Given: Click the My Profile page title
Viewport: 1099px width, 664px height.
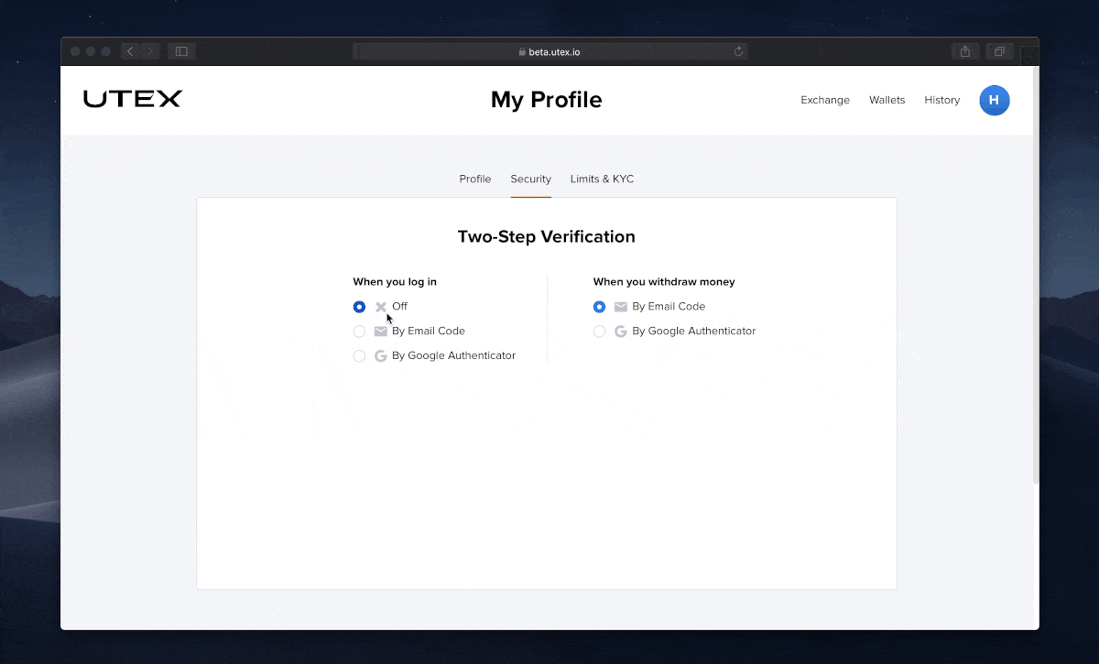Looking at the screenshot, I should 547,100.
